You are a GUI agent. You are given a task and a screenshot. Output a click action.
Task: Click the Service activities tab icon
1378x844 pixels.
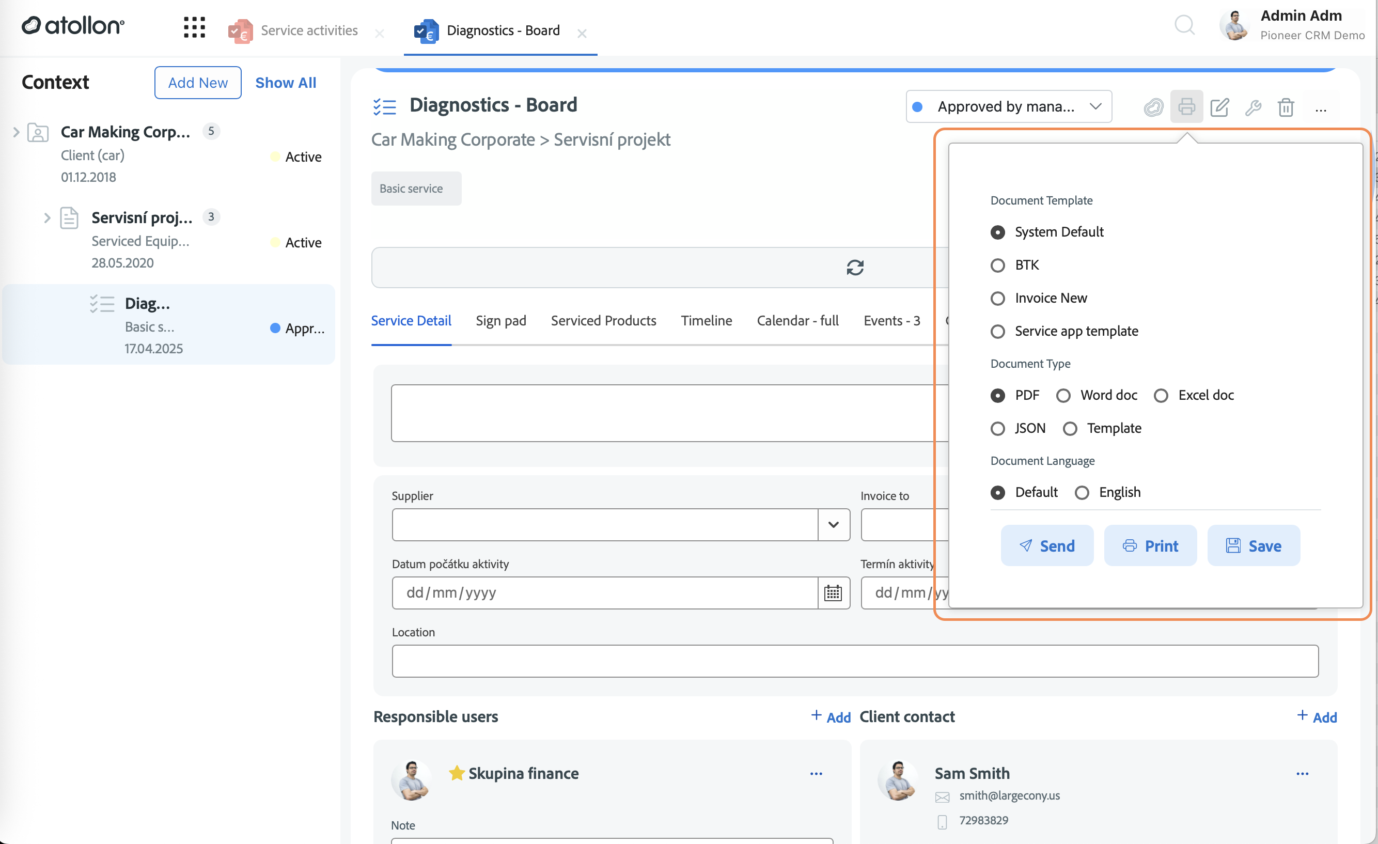[x=241, y=31]
